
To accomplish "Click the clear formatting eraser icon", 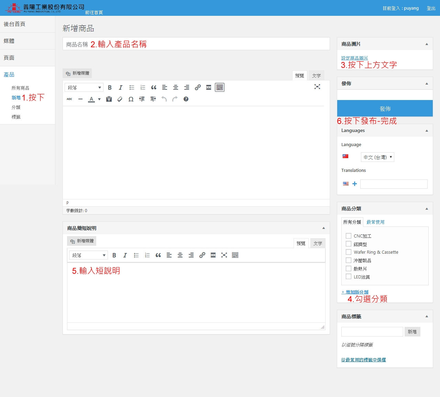I will click(120, 99).
